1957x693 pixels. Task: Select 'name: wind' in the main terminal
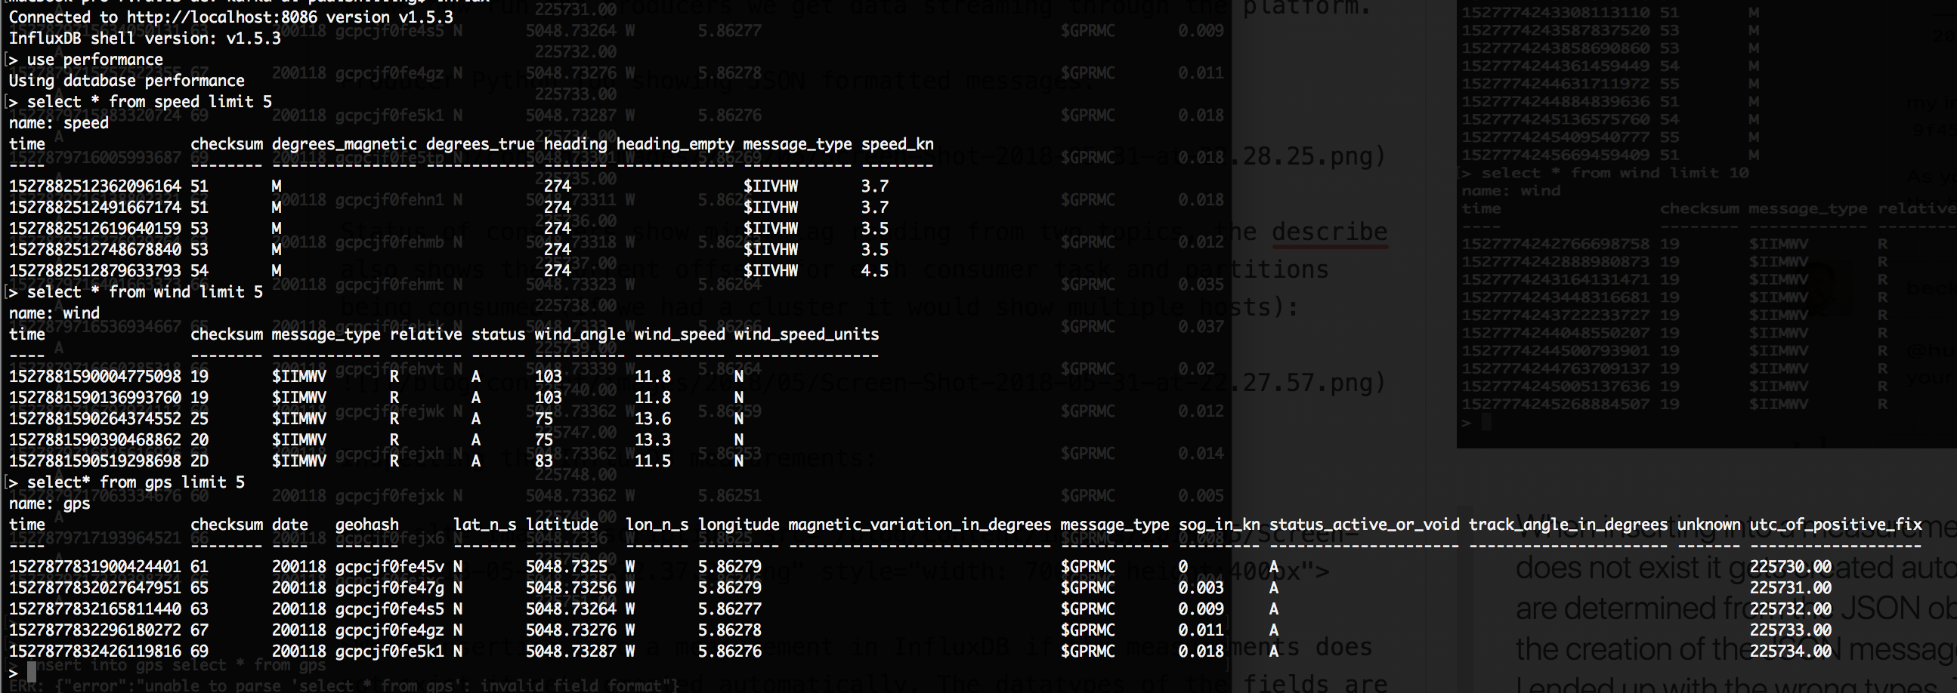tap(54, 313)
